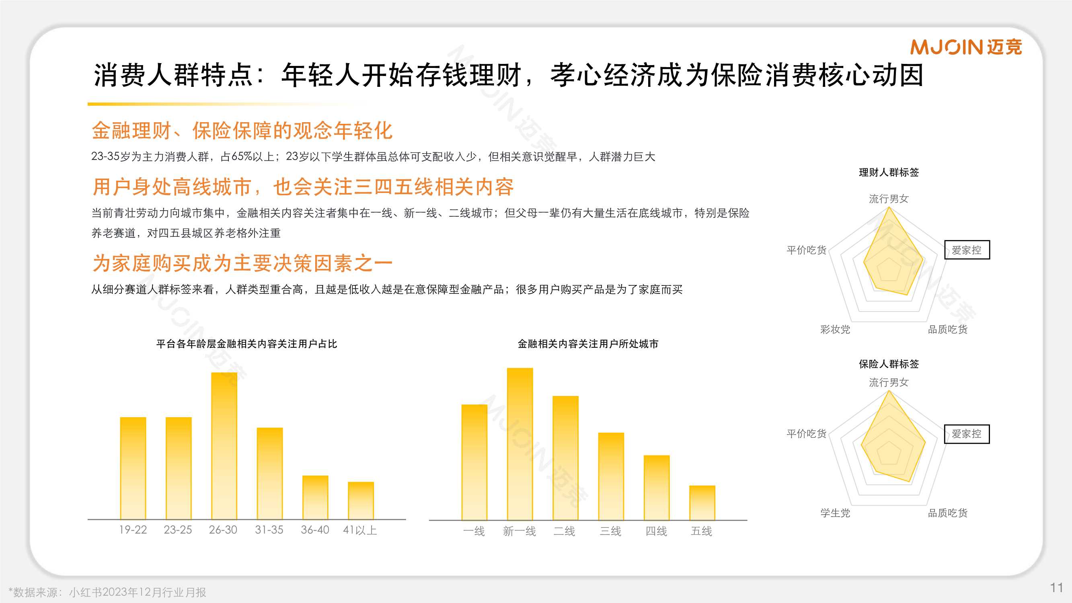Viewport: 1072px width, 603px height.
Task: Click the boxed 爱家控 label on top radar
Action: (x=968, y=250)
